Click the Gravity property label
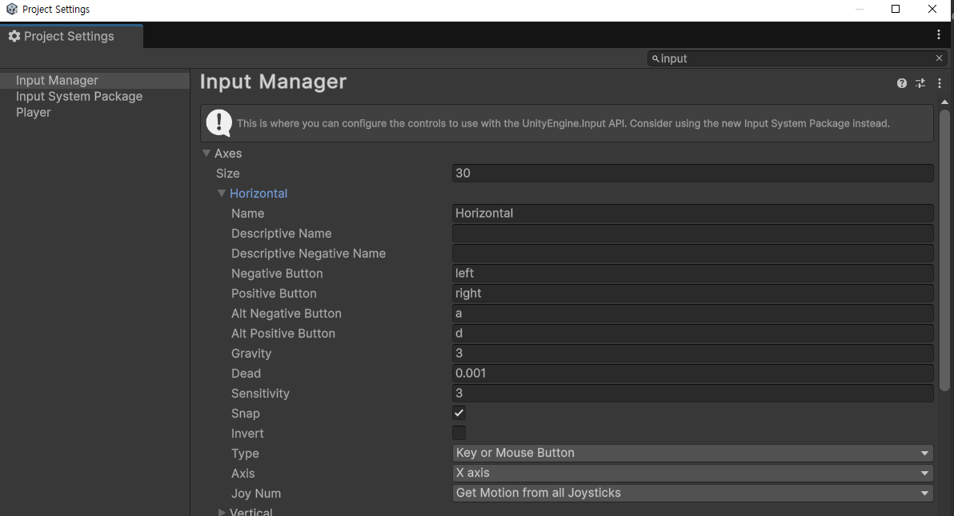 coord(251,354)
